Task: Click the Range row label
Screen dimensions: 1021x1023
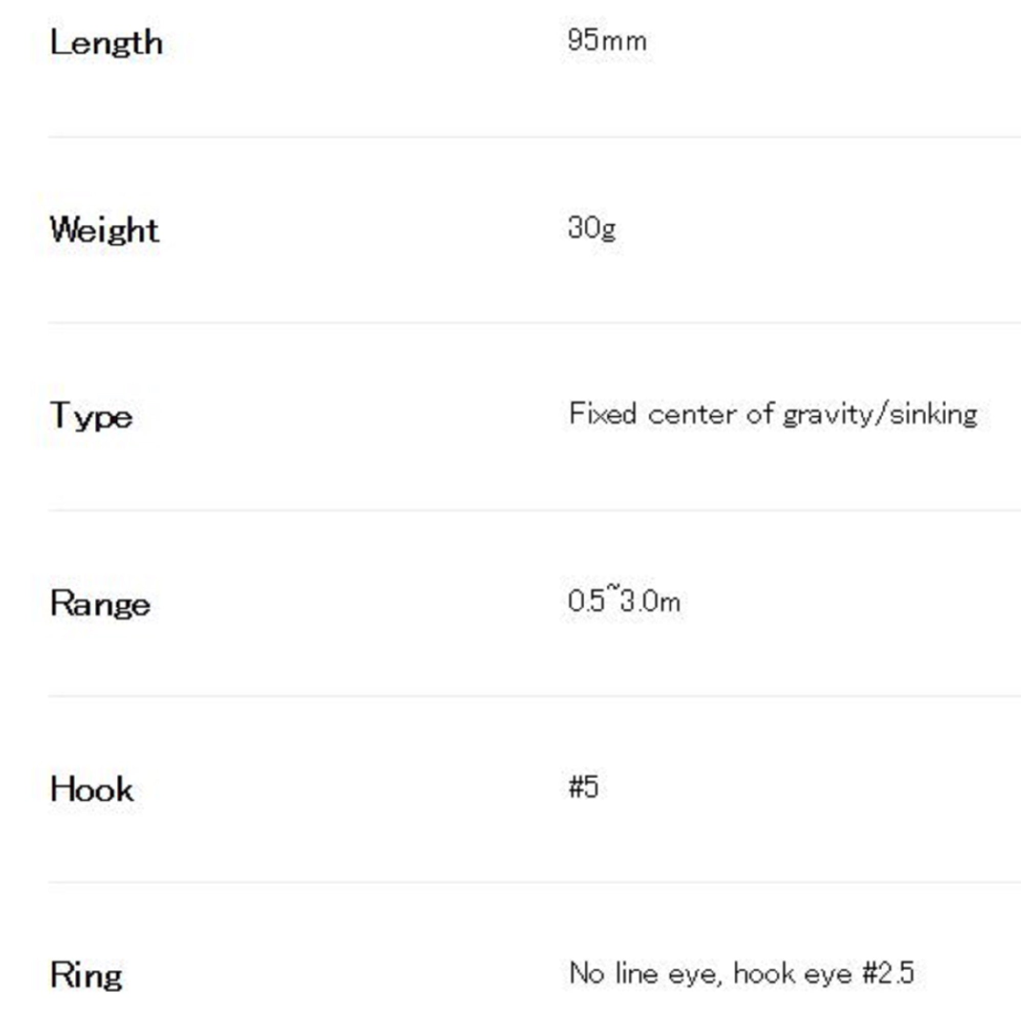Action: 100,604
